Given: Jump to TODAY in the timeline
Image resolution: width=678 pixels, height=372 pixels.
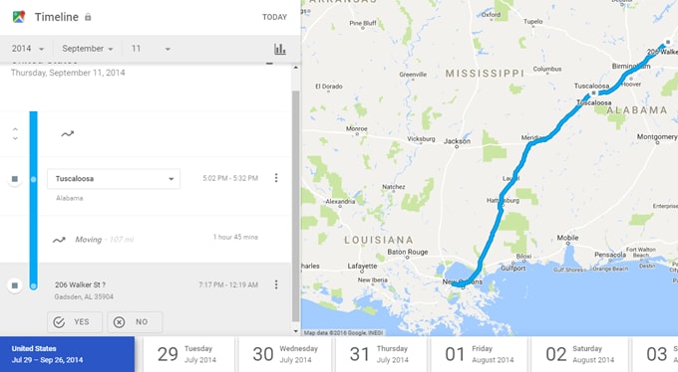Looking at the screenshot, I should coord(274,17).
